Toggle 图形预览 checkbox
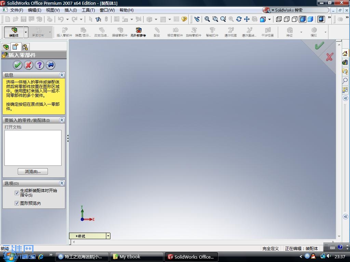The image size is (350, 262). [x=17, y=203]
